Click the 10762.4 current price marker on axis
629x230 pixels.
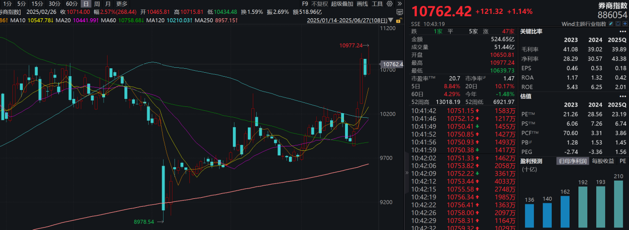tap(392, 64)
